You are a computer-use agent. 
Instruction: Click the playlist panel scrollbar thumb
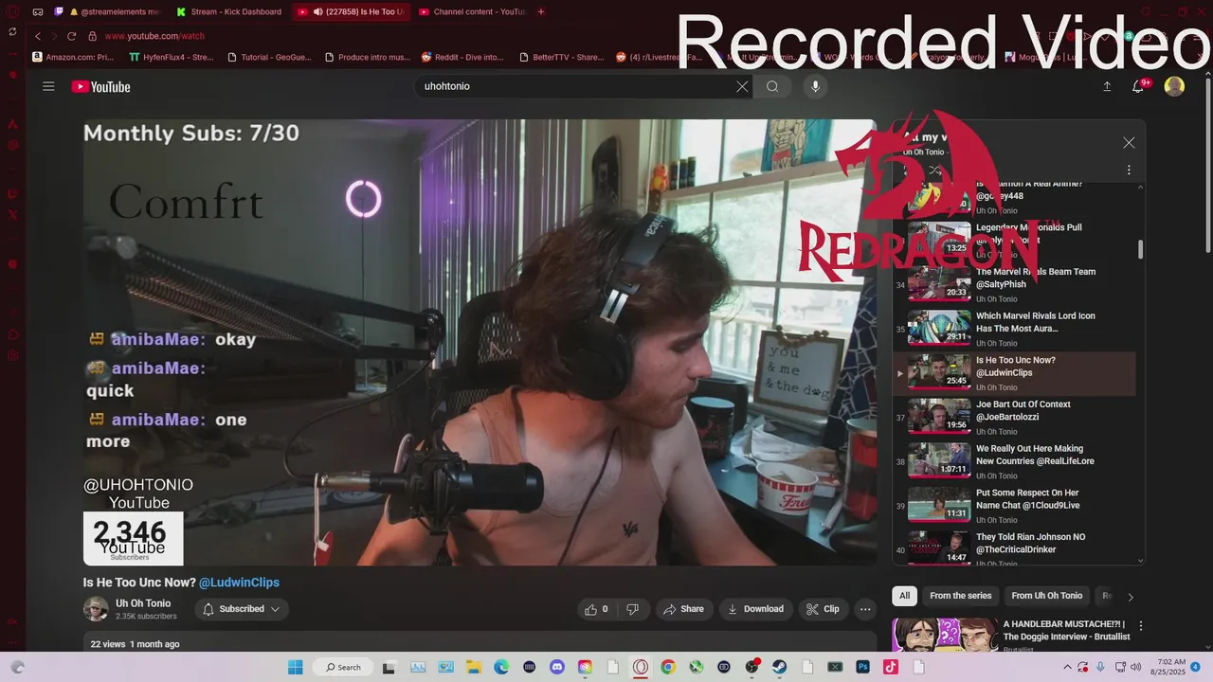[x=1140, y=249]
